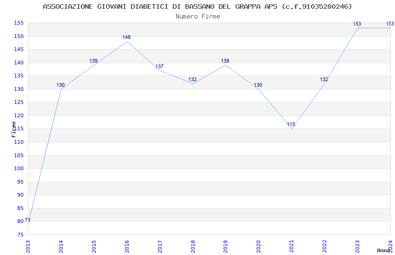Image resolution: width=395 pixels, height=255 pixels.
Task: Click the 2016 peak data label 148
Action: pyautogui.click(x=126, y=37)
